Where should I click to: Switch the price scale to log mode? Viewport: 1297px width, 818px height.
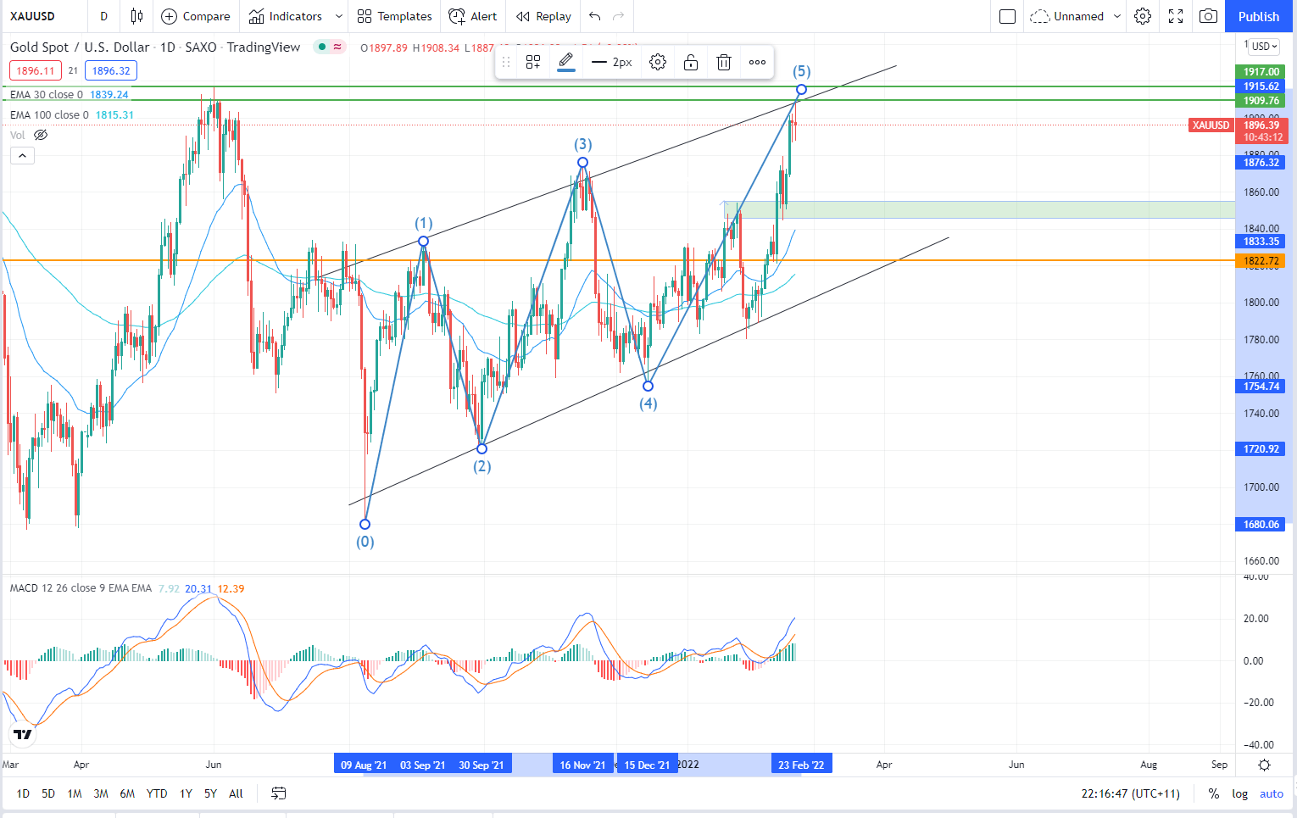point(1239,793)
